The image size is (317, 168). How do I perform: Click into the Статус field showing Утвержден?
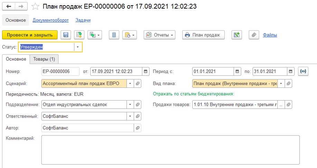tap(47, 47)
